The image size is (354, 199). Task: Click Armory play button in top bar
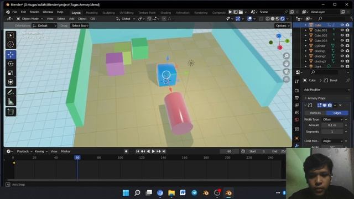click(230, 12)
